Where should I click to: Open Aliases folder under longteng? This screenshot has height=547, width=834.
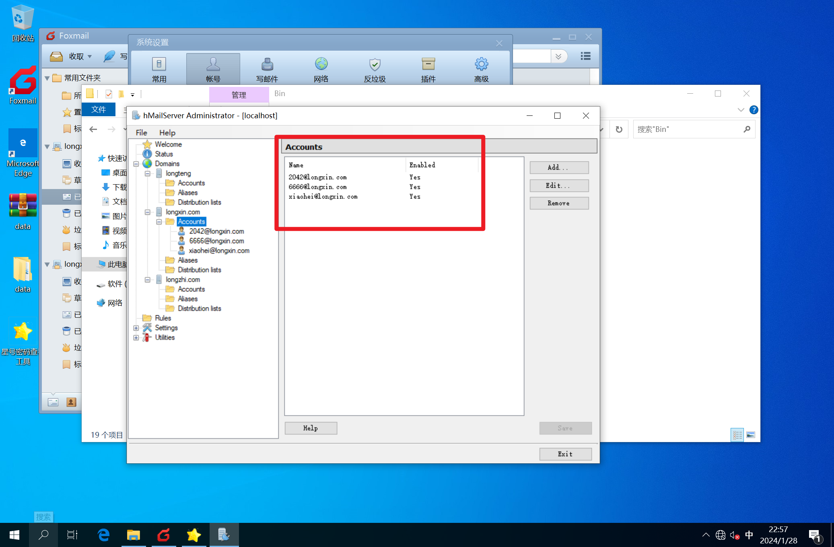187,193
